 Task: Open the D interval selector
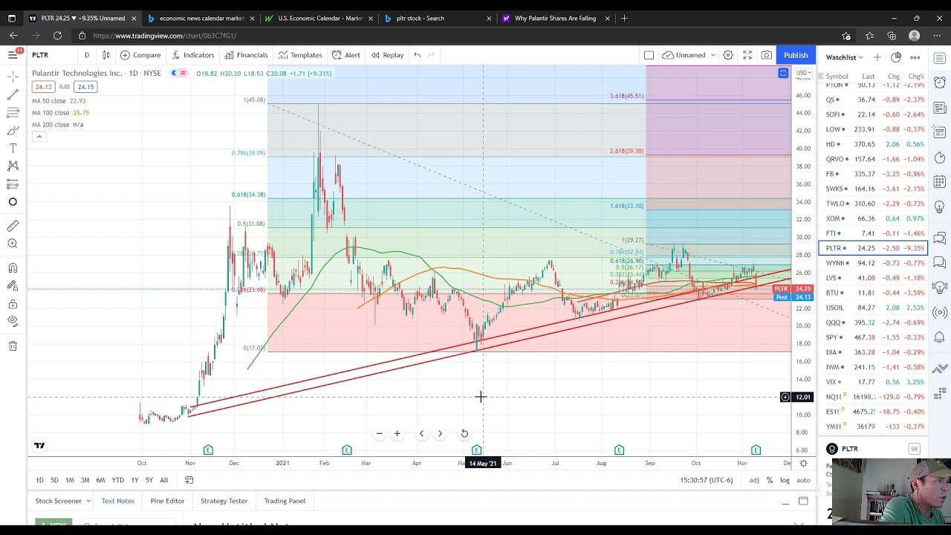[x=86, y=54]
